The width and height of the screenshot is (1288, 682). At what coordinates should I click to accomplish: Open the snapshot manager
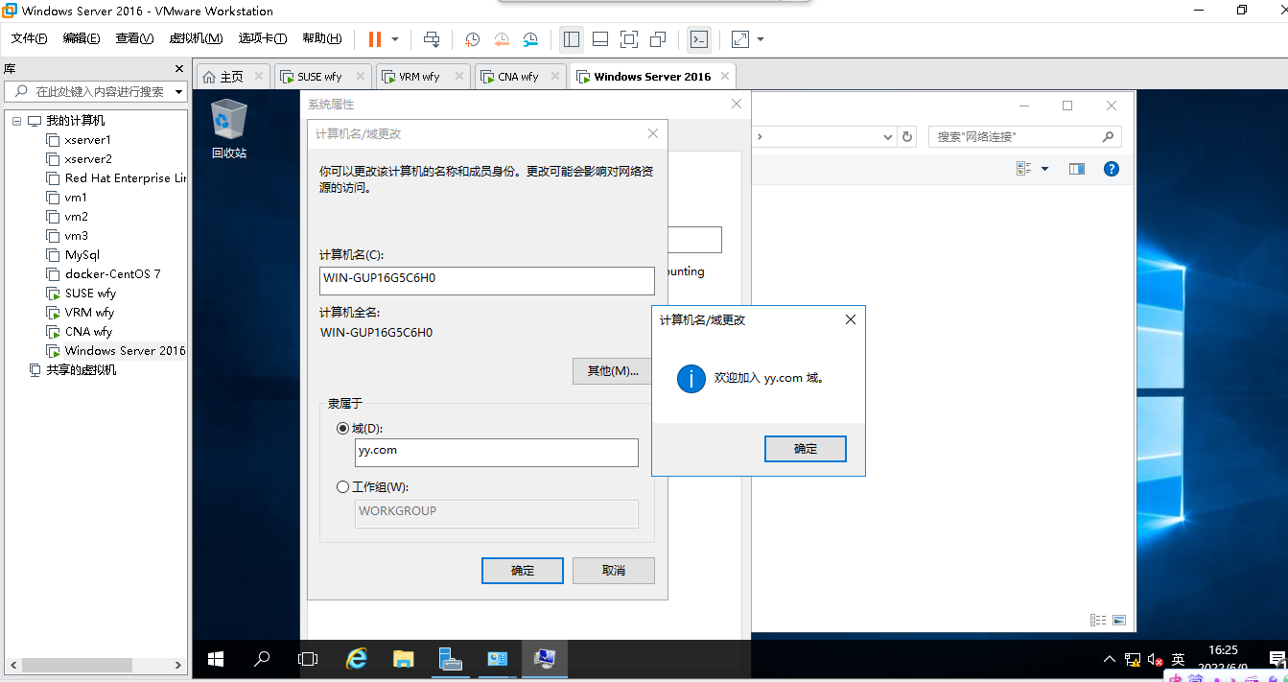[x=530, y=39]
